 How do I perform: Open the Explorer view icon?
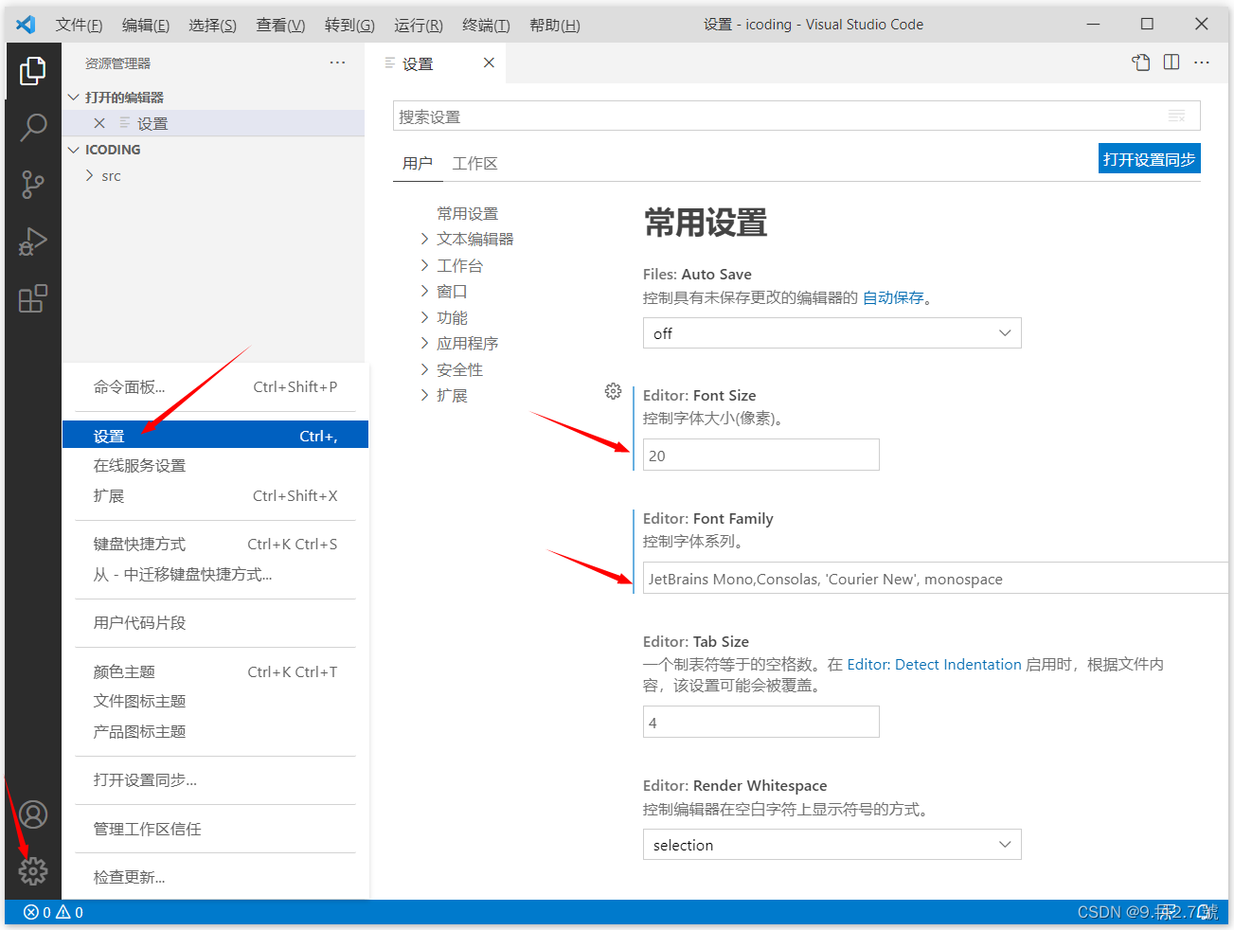[33, 71]
